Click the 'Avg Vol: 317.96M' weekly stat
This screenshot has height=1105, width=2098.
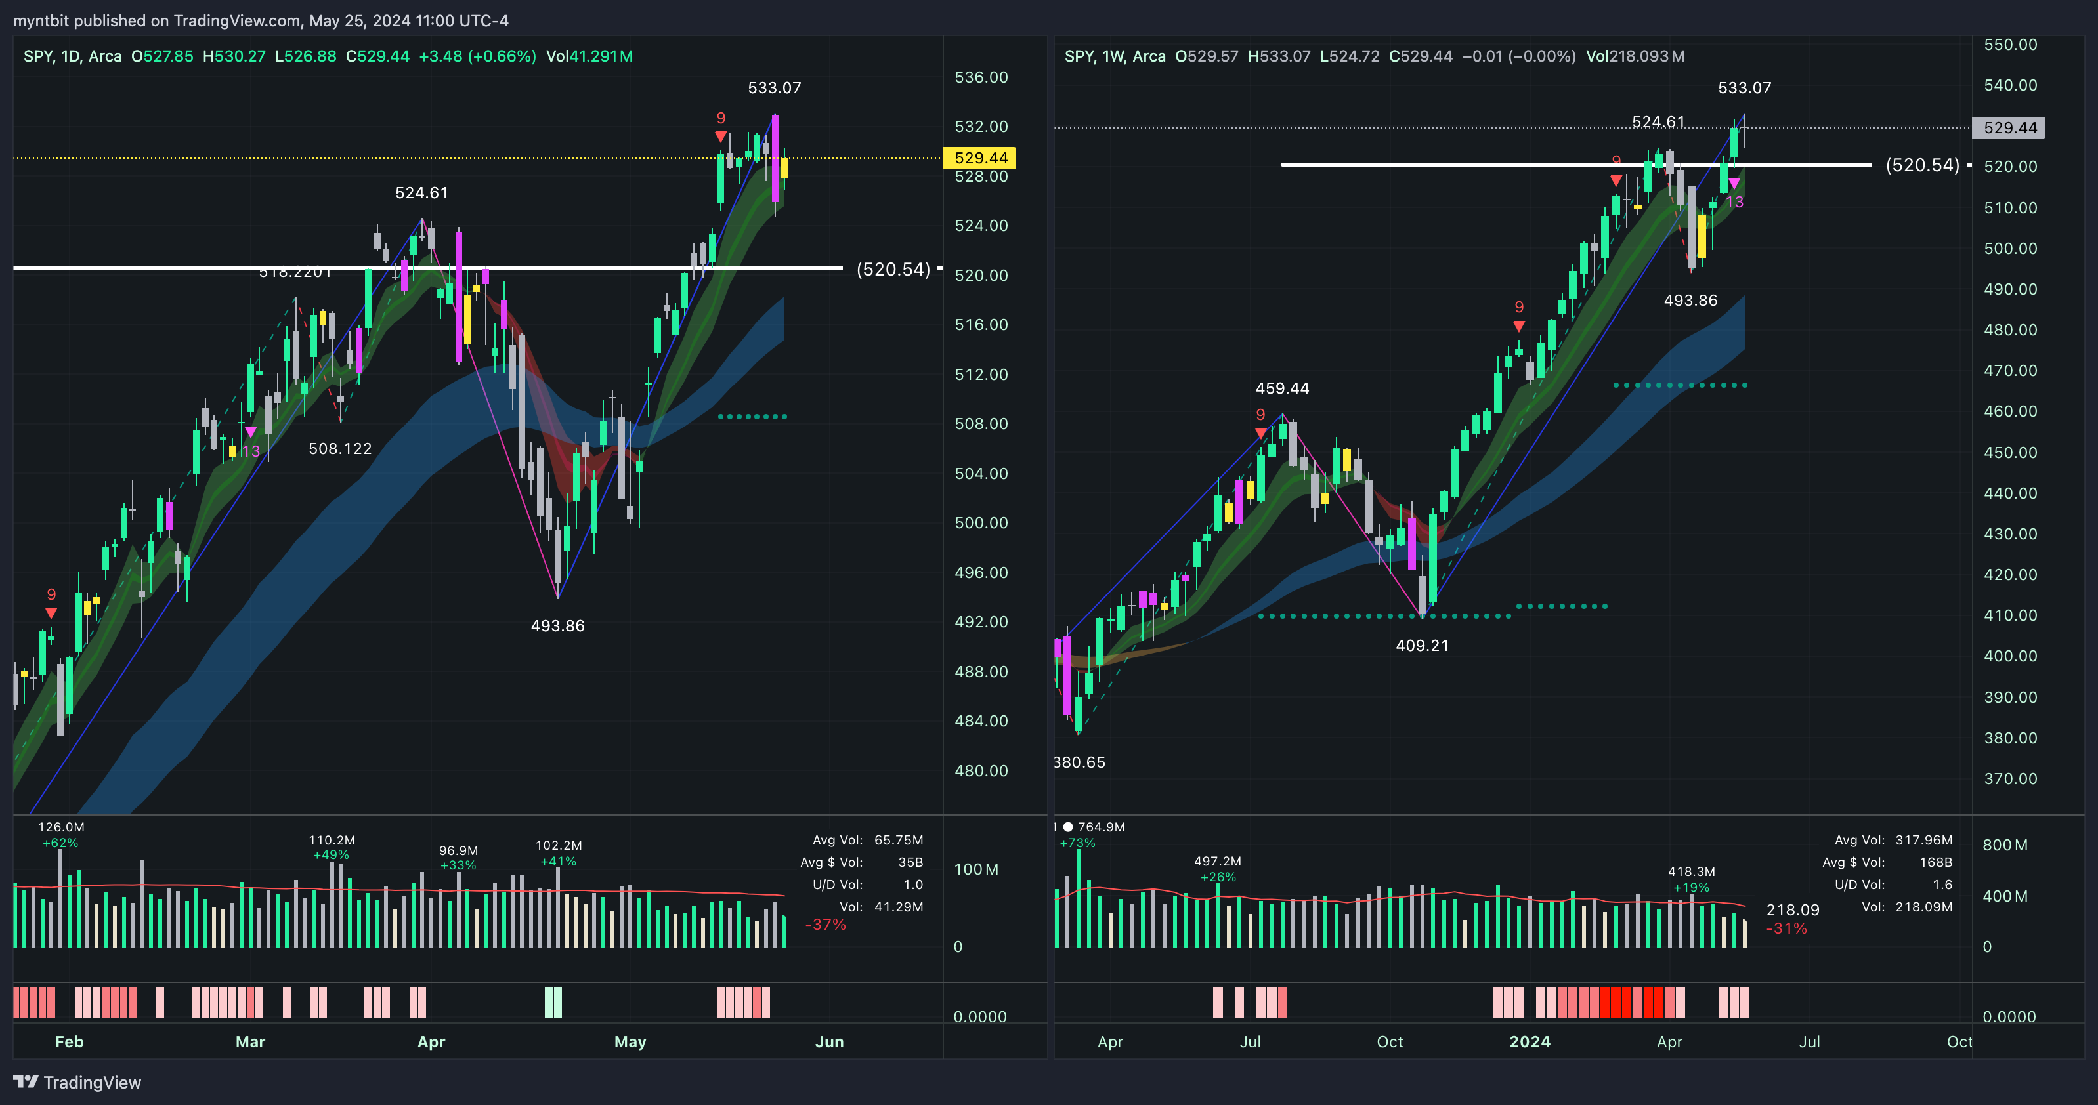(x=1894, y=841)
